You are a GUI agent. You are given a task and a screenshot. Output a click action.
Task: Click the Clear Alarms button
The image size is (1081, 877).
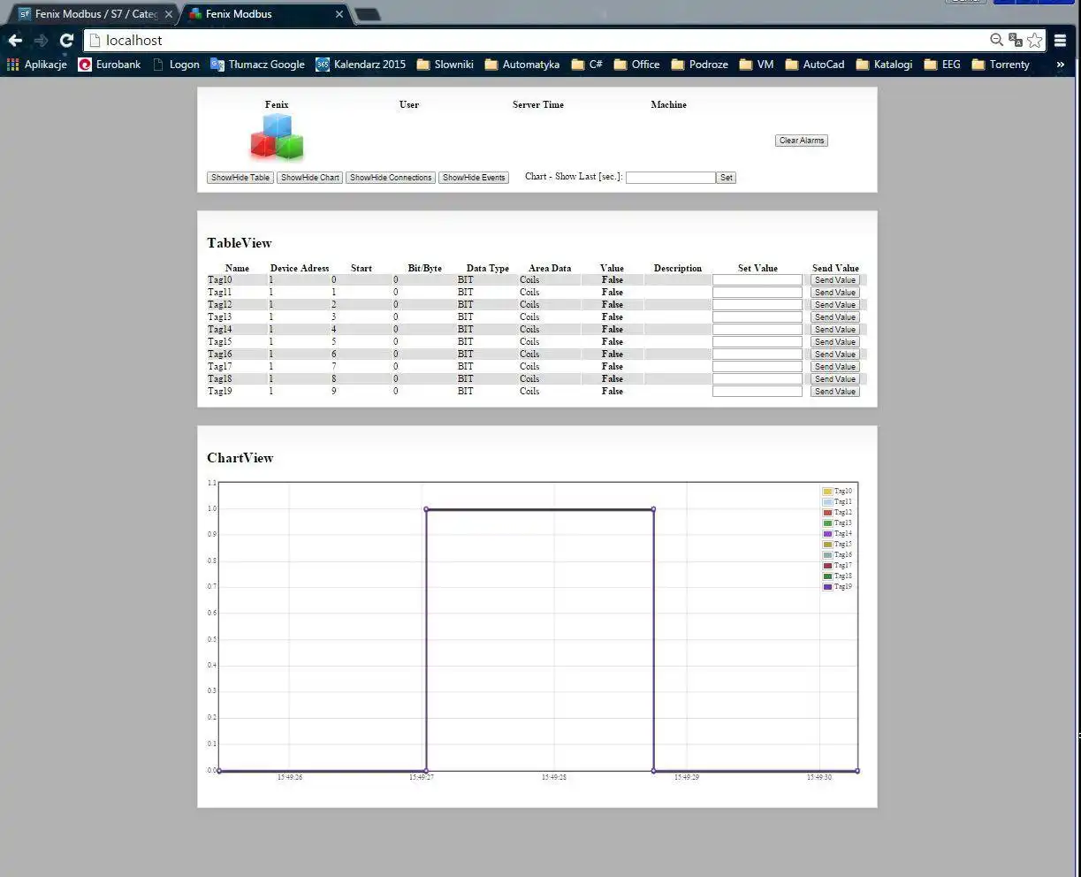(802, 141)
